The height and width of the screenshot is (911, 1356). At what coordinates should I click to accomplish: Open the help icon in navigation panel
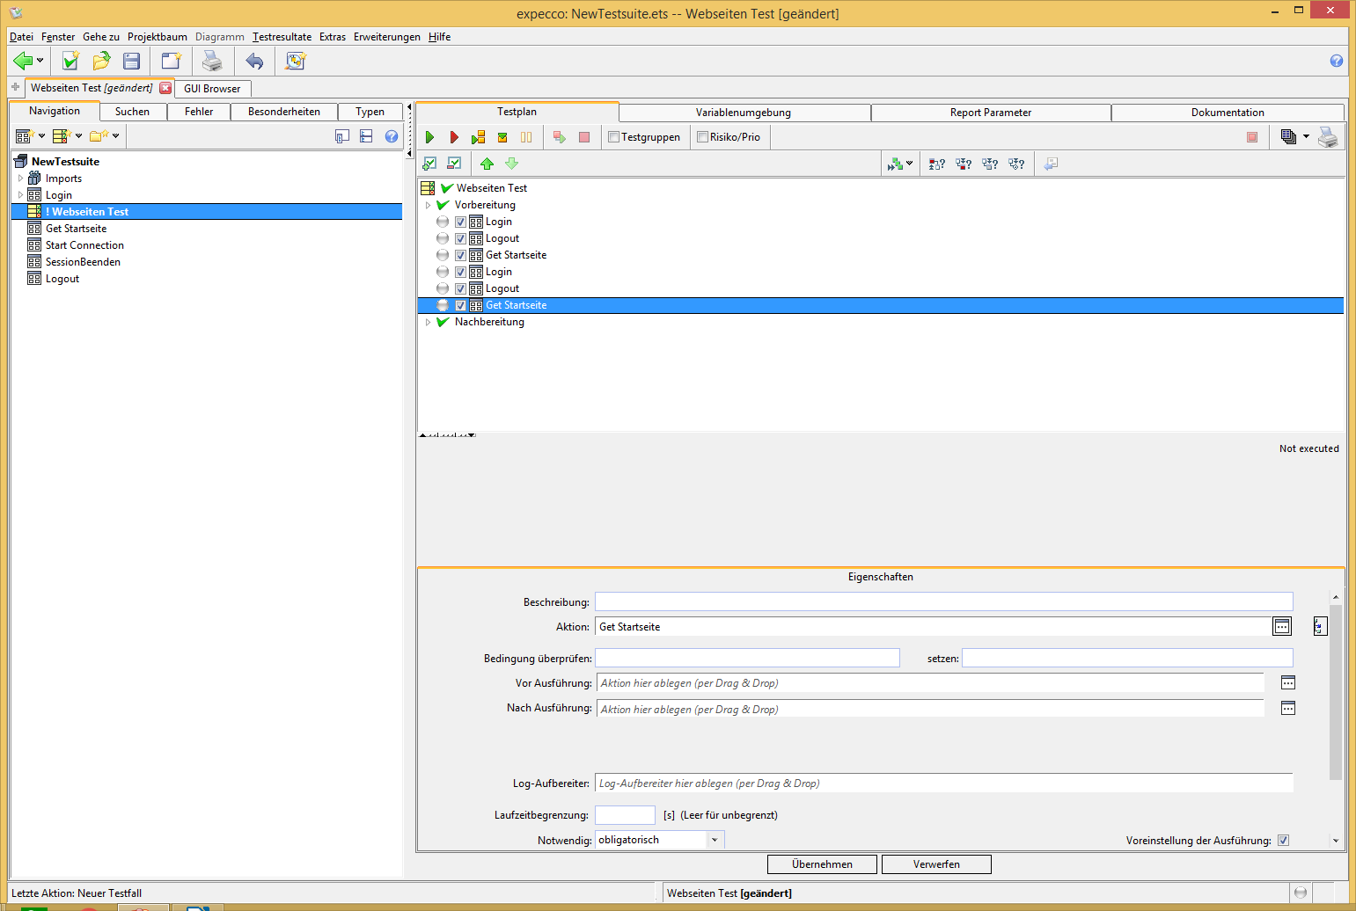point(392,136)
